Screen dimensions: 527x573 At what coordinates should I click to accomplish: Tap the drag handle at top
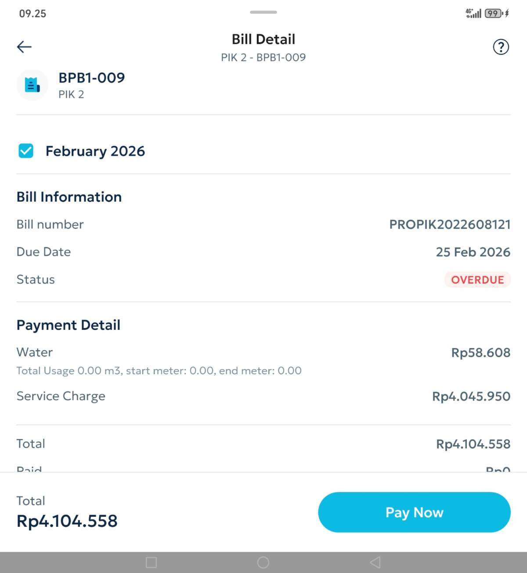pos(263,12)
